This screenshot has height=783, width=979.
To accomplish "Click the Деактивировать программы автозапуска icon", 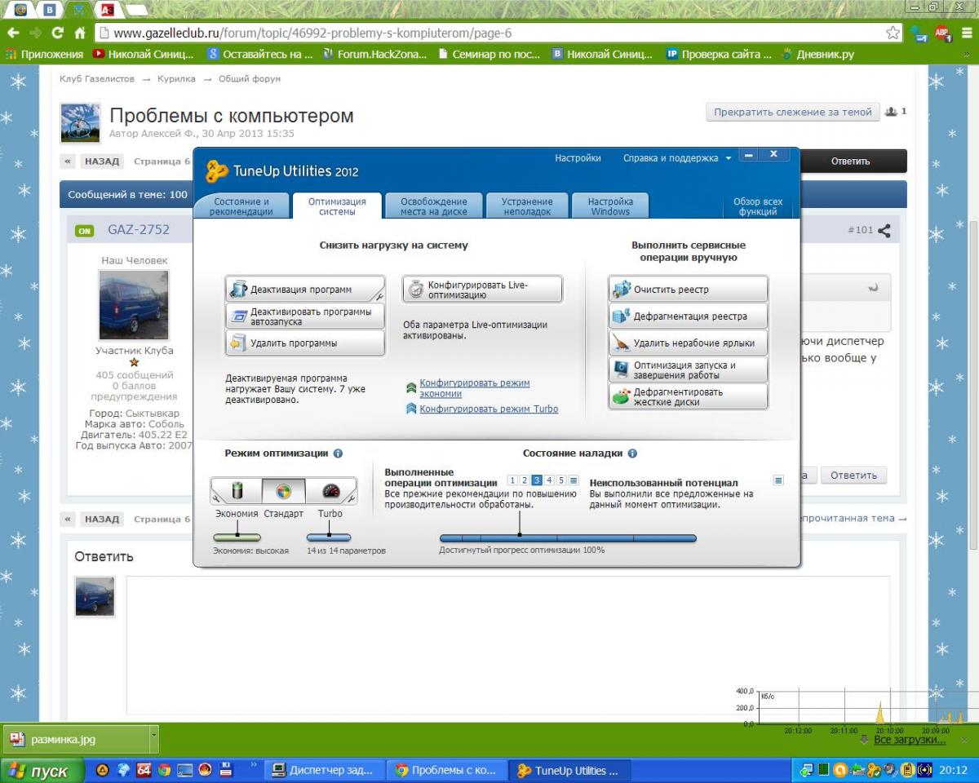I will coord(239,316).
